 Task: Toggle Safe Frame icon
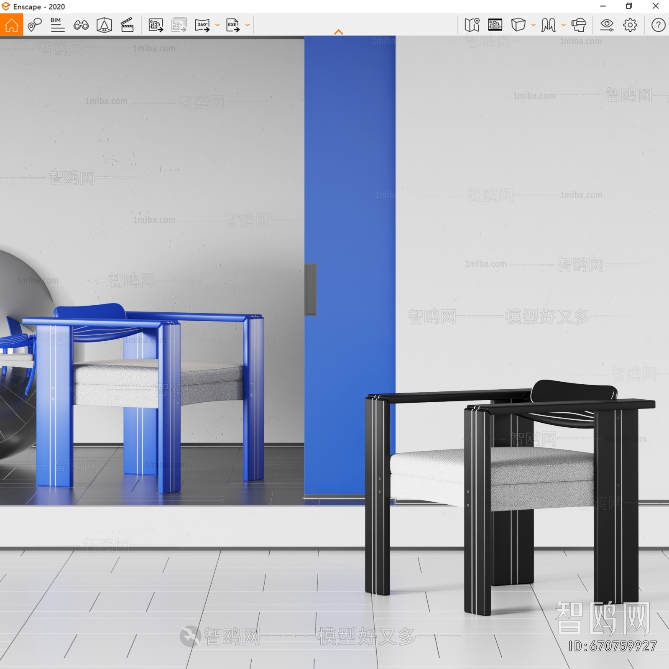[x=104, y=25]
